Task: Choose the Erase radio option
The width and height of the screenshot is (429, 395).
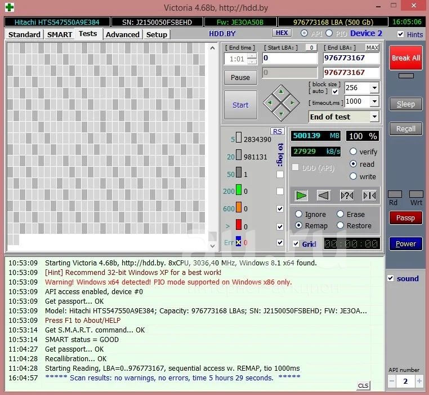Action: pyautogui.click(x=340, y=214)
